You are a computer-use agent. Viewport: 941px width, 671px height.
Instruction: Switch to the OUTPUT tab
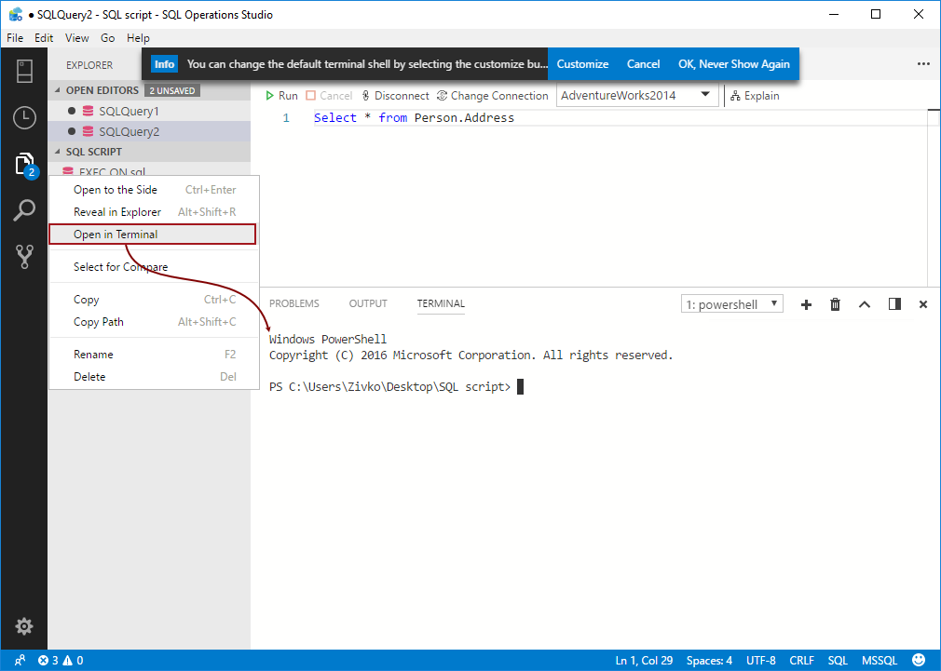click(x=368, y=303)
